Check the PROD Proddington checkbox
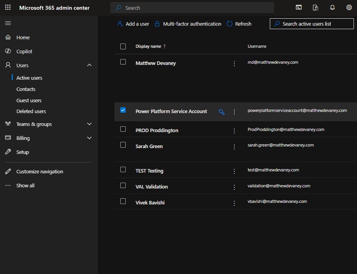 123,129
